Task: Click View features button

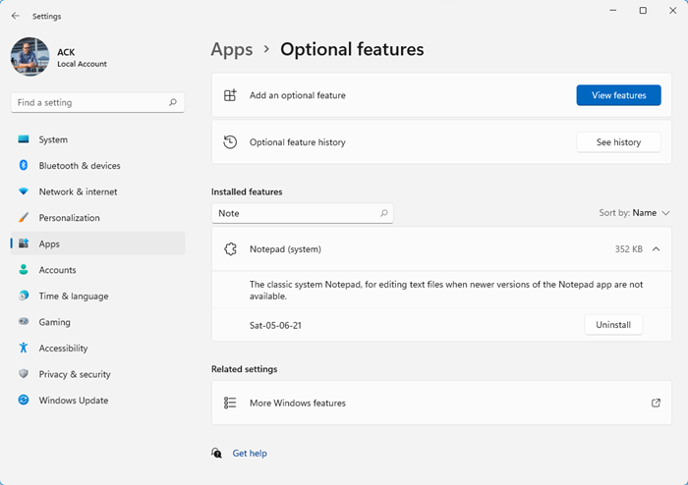Action: coord(618,95)
